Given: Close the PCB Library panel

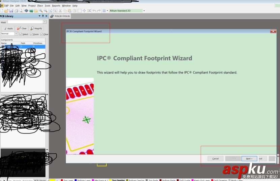Looking at the screenshot, I should click(47, 16).
